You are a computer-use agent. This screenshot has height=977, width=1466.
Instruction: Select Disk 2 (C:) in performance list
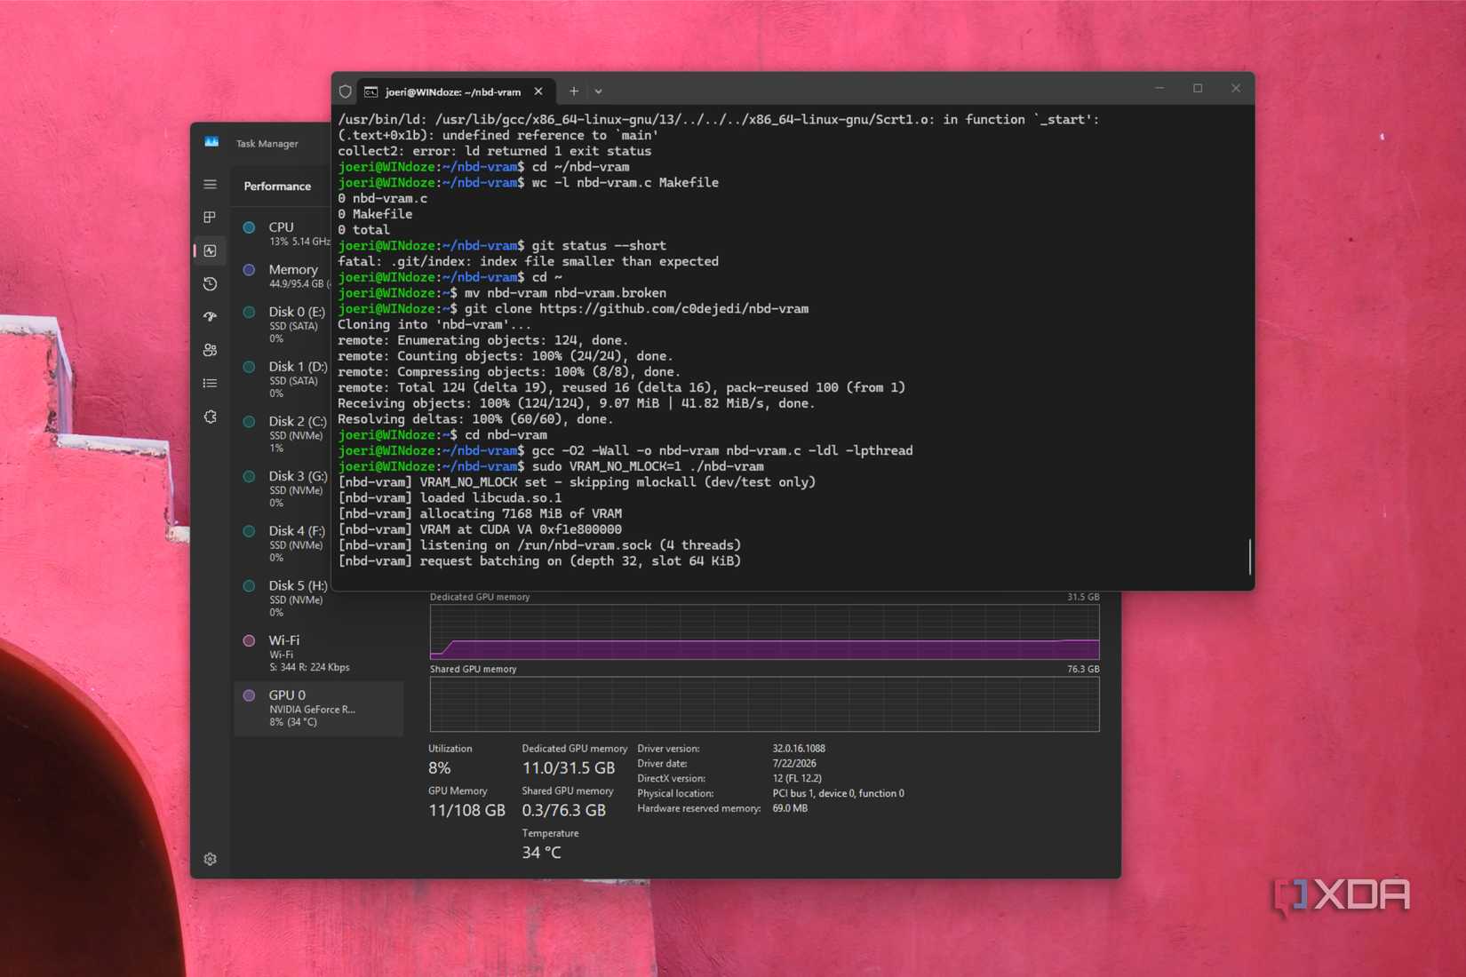[x=283, y=434]
